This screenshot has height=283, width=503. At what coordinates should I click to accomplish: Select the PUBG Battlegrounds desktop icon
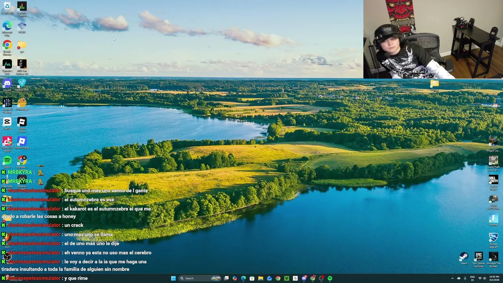(x=493, y=202)
